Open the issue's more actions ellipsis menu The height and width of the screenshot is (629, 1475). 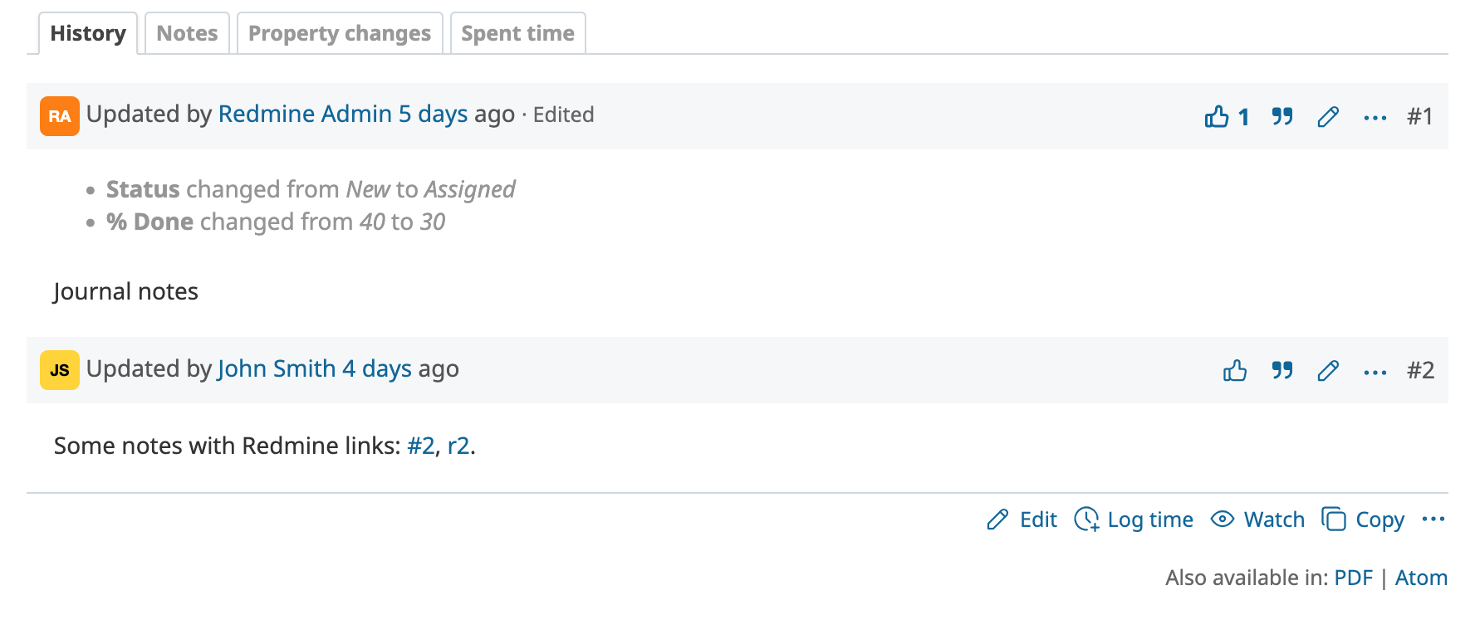[x=1433, y=519]
